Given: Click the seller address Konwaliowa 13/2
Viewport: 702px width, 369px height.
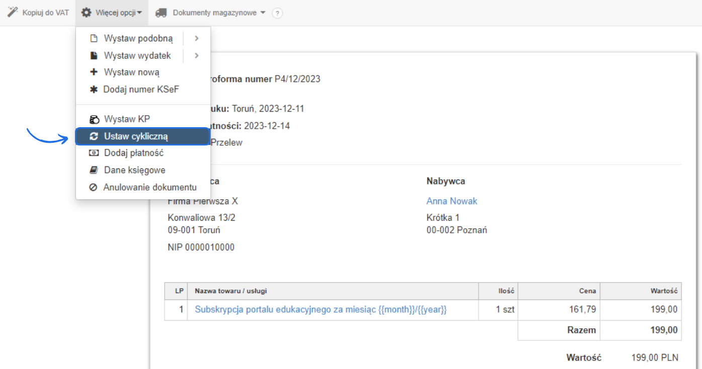Looking at the screenshot, I should pos(201,218).
